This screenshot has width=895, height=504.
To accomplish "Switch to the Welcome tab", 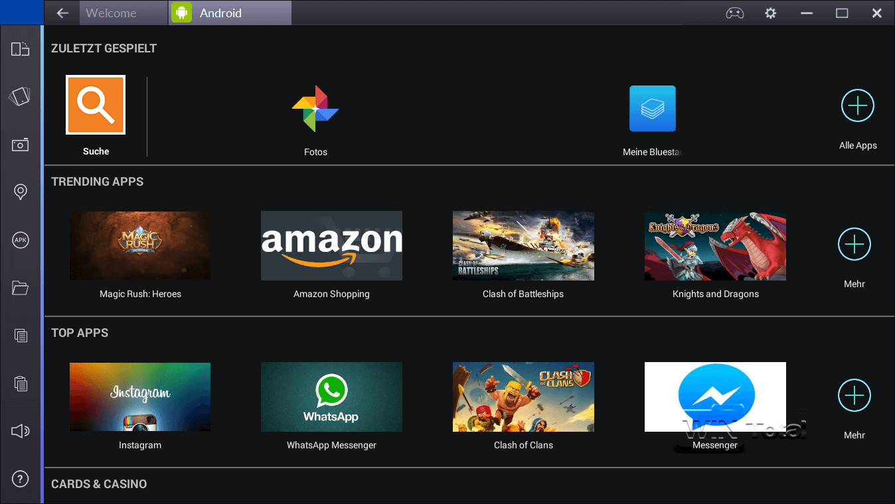I will point(123,12).
